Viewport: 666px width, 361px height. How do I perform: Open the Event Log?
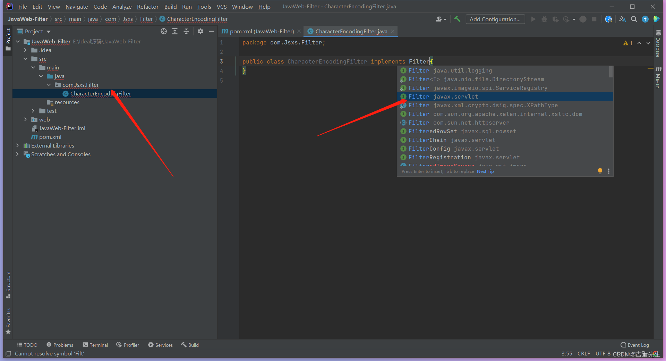[635, 345]
